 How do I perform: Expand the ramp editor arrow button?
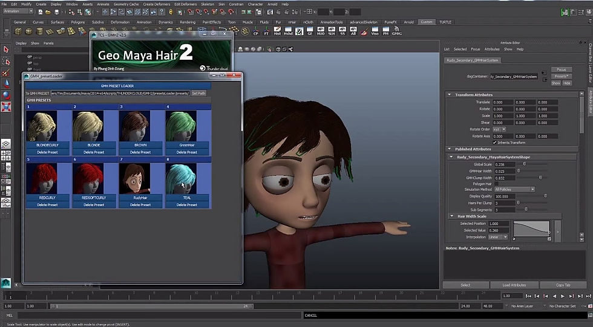[557, 231]
